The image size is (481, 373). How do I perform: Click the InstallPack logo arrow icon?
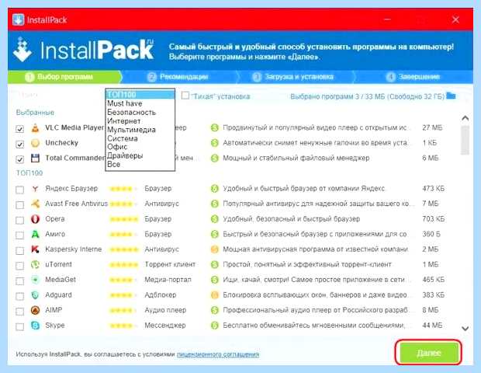pos(22,49)
